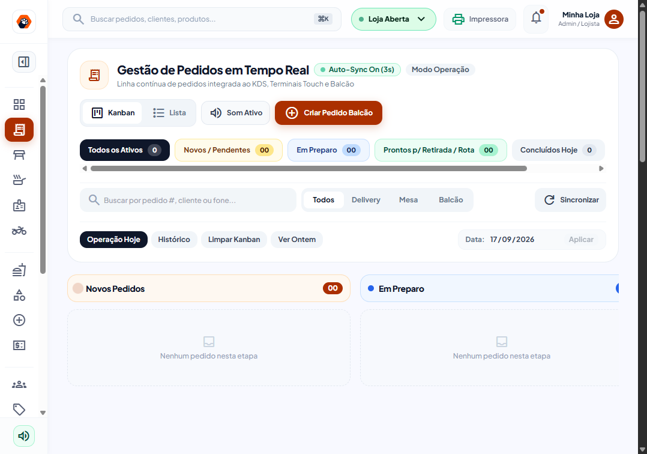Toggle the green speaker button at sidebar bottom
Screen dimensions: 647x454
point(24,436)
